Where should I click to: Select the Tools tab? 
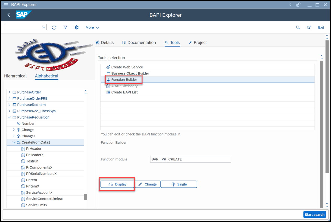click(172, 43)
